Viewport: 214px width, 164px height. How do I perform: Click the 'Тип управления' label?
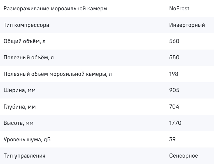click(24, 156)
